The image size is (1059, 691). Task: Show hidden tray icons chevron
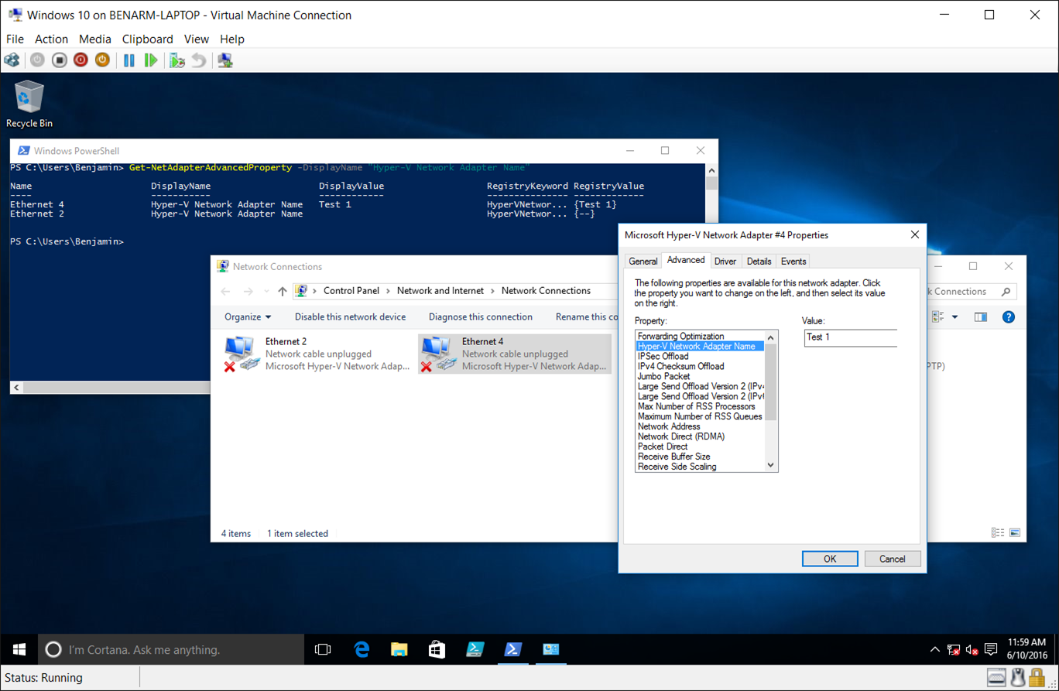click(x=935, y=650)
